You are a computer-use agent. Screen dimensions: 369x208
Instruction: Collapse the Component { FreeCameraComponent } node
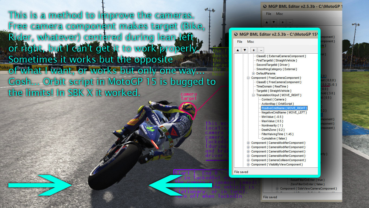248,78
